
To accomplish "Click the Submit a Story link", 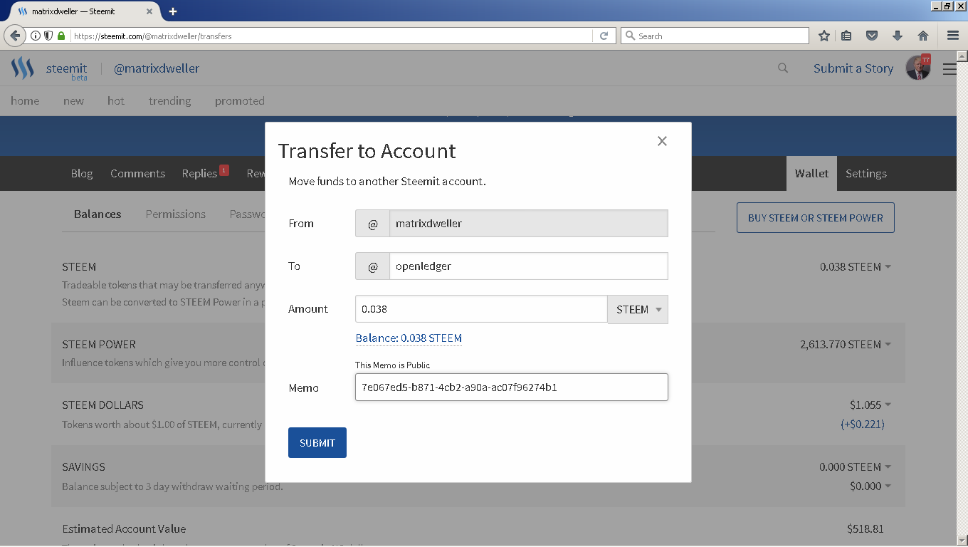I will click(853, 68).
